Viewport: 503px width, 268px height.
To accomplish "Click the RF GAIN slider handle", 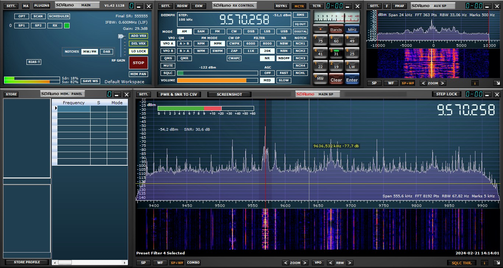I will [x=121, y=36].
